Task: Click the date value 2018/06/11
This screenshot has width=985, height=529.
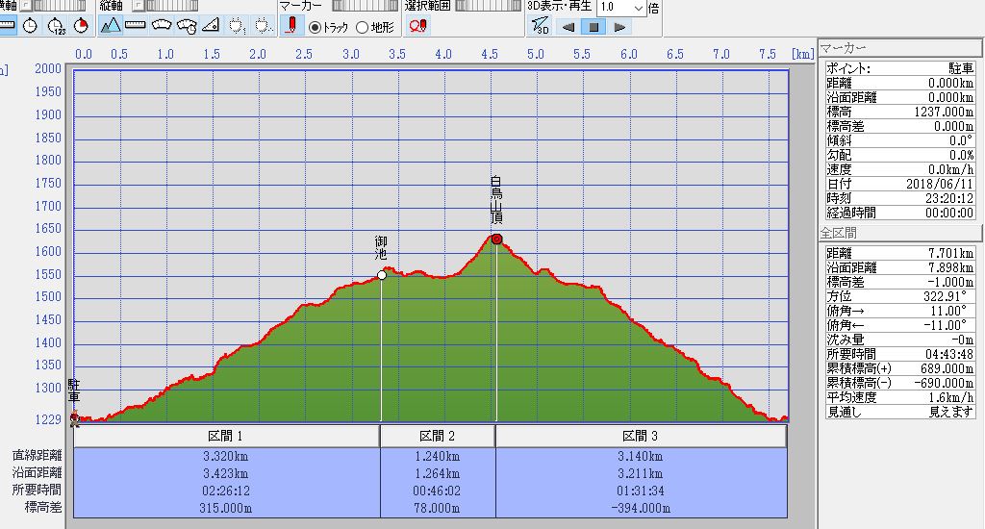Action: [940, 184]
